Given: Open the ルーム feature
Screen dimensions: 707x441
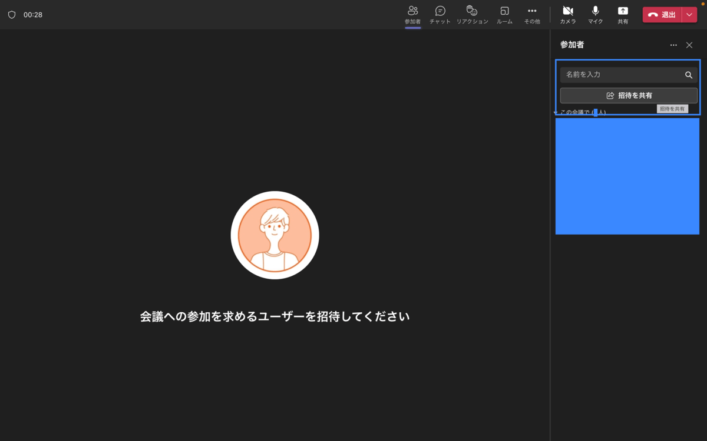Looking at the screenshot, I should pos(504,15).
